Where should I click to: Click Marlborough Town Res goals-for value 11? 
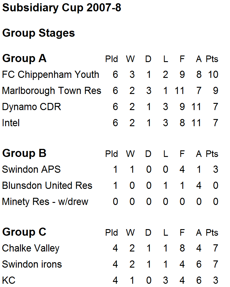point(179,90)
